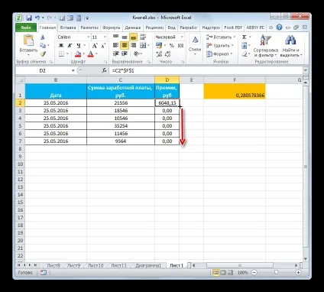The width and height of the screenshot is (324, 292).
Task: Click the decrease font size icon
Action: click(103, 46)
